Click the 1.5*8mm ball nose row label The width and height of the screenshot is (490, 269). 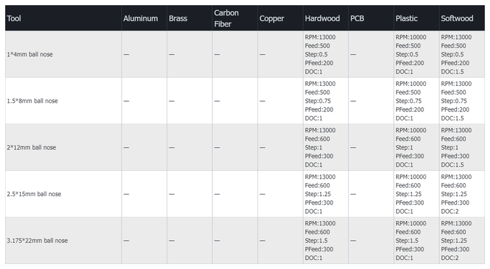tap(31, 101)
